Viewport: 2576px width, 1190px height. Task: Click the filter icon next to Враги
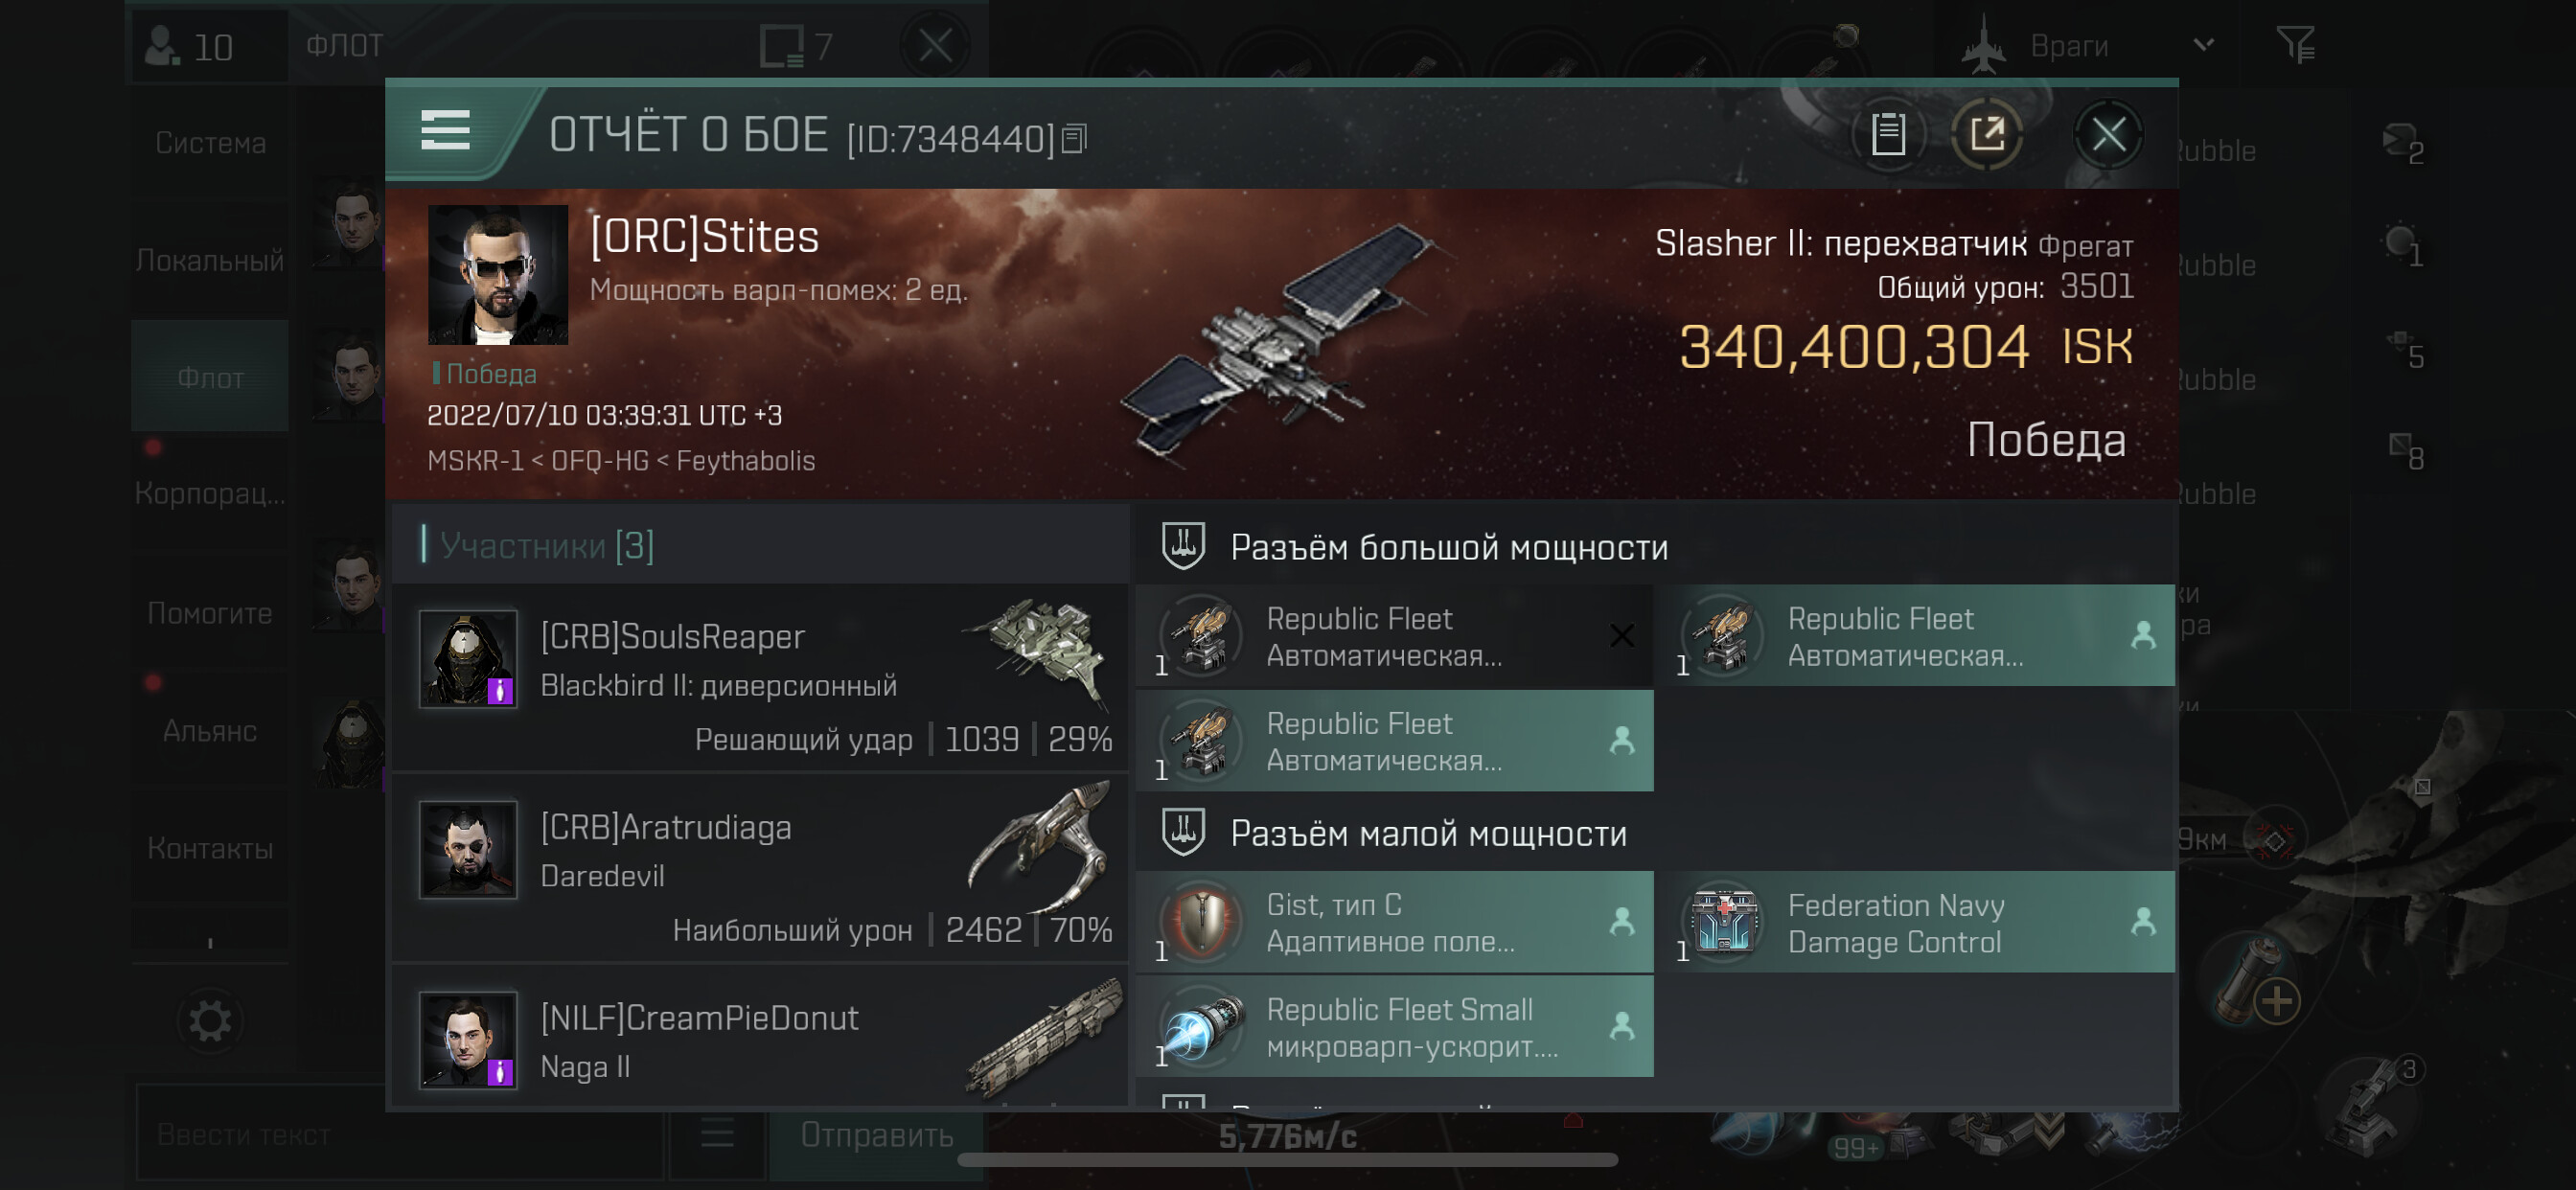(x=2296, y=45)
